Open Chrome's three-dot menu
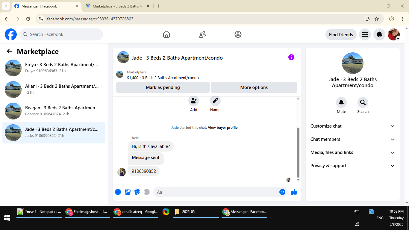Viewport: 409px width, 230px height. [402, 19]
